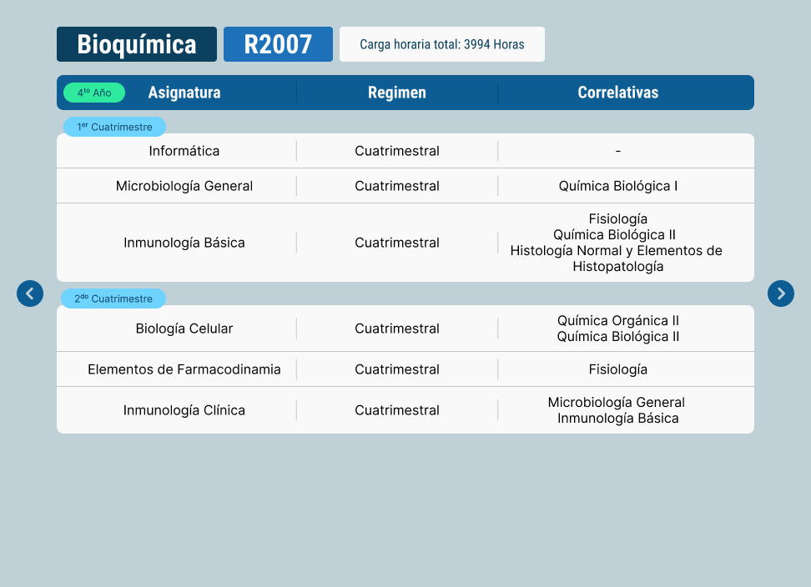This screenshot has width=811, height=587.
Task: Open the Inmunología Básica subject
Action: click(184, 243)
